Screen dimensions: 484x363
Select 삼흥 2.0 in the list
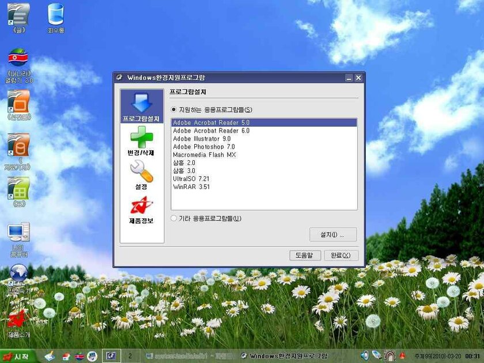(x=264, y=162)
